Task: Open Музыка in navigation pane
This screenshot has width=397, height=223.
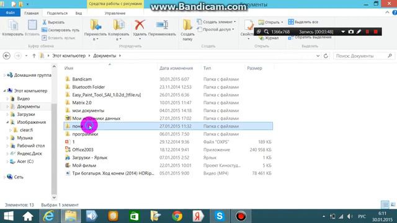Action: [25, 138]
